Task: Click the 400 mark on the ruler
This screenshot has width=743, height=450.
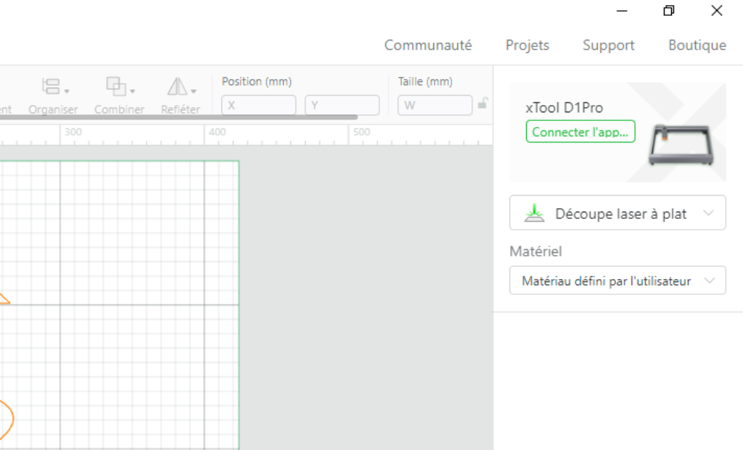Action: coord(217,132)
